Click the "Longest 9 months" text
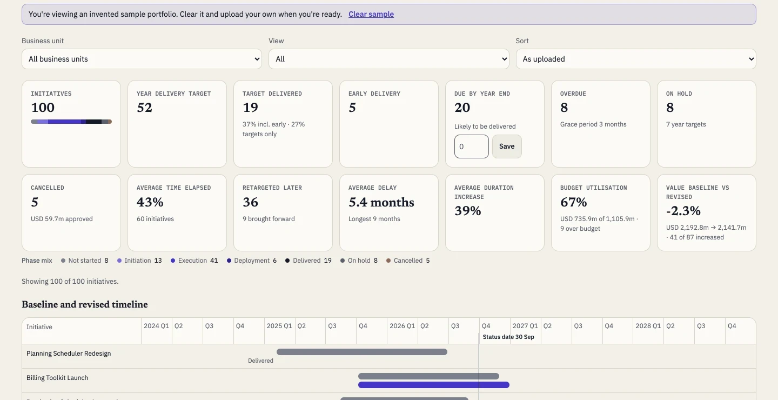This screenshot has width=778, height=400. (x=374, y=219)
